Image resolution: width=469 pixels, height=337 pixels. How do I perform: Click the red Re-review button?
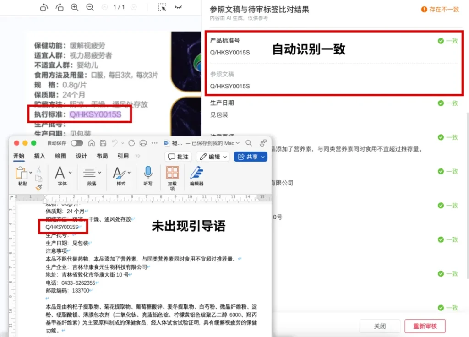[x=425, y=326]
